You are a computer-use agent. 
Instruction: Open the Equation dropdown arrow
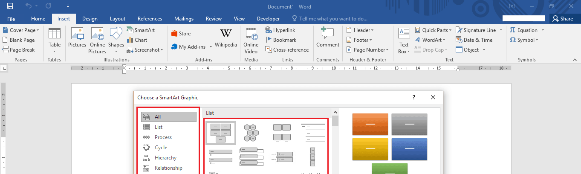pyautogui.click(x=543, y=30)
